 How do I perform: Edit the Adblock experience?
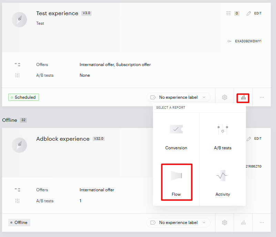point(254,139)
